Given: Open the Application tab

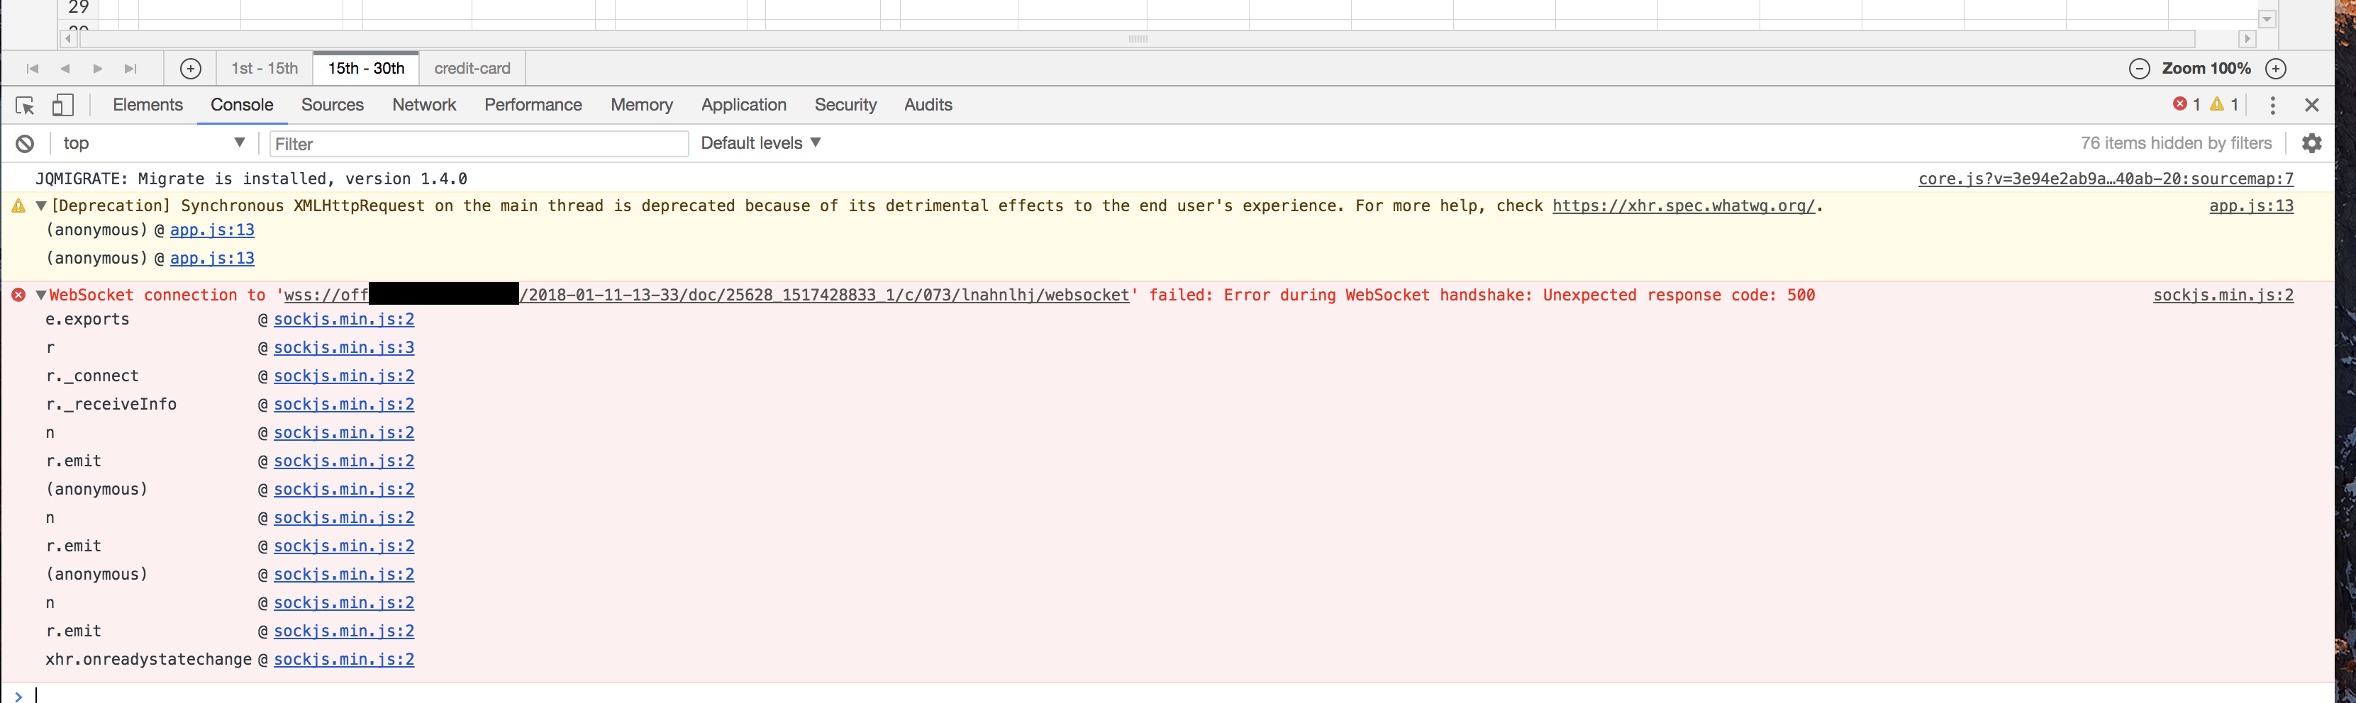Looking at the screenshot, I should (x=743, y=105).
